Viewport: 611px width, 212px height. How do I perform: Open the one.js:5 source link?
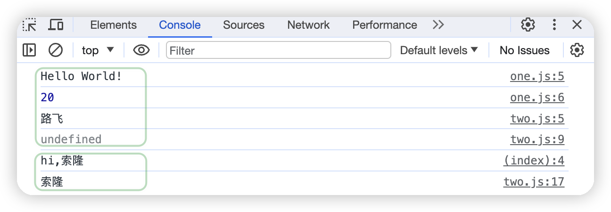537,76
